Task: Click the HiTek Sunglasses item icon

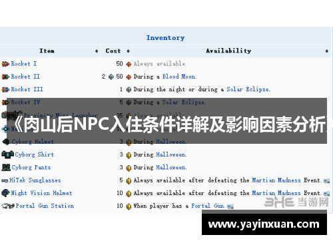Action: (x=5, y=181)
